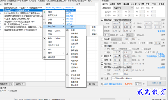
Task: Open the resolution preset dropdown 自定义
Action: coord(116,39)
